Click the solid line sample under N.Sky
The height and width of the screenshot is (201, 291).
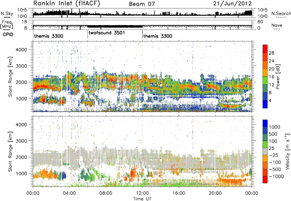(7, 17)
